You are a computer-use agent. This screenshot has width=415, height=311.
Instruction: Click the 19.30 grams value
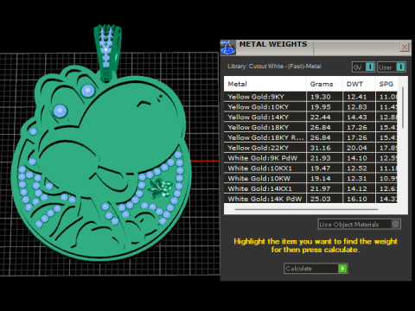pos(321,97)
